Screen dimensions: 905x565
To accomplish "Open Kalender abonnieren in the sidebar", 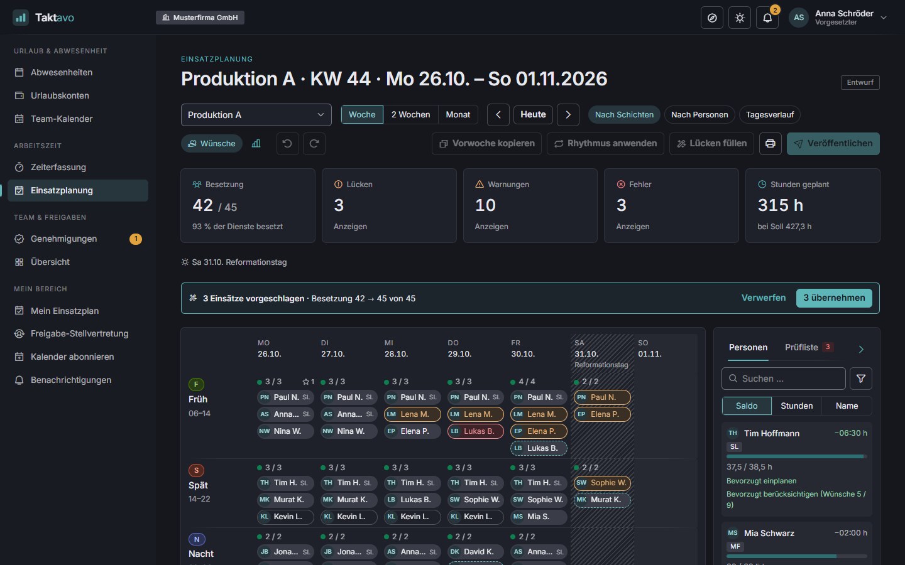I will click(78, 357).
